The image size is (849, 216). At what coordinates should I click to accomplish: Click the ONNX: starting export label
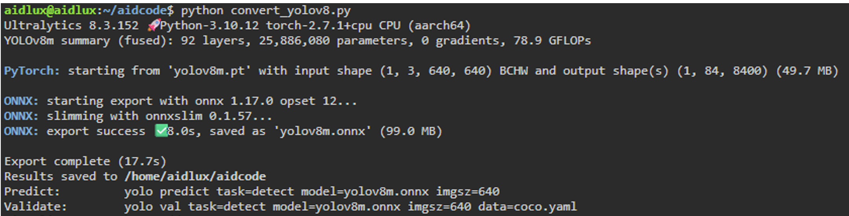(21, 101)
